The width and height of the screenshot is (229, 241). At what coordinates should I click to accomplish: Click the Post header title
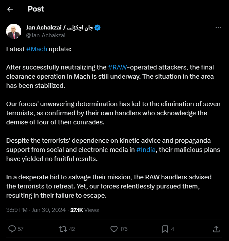(36, 9)
